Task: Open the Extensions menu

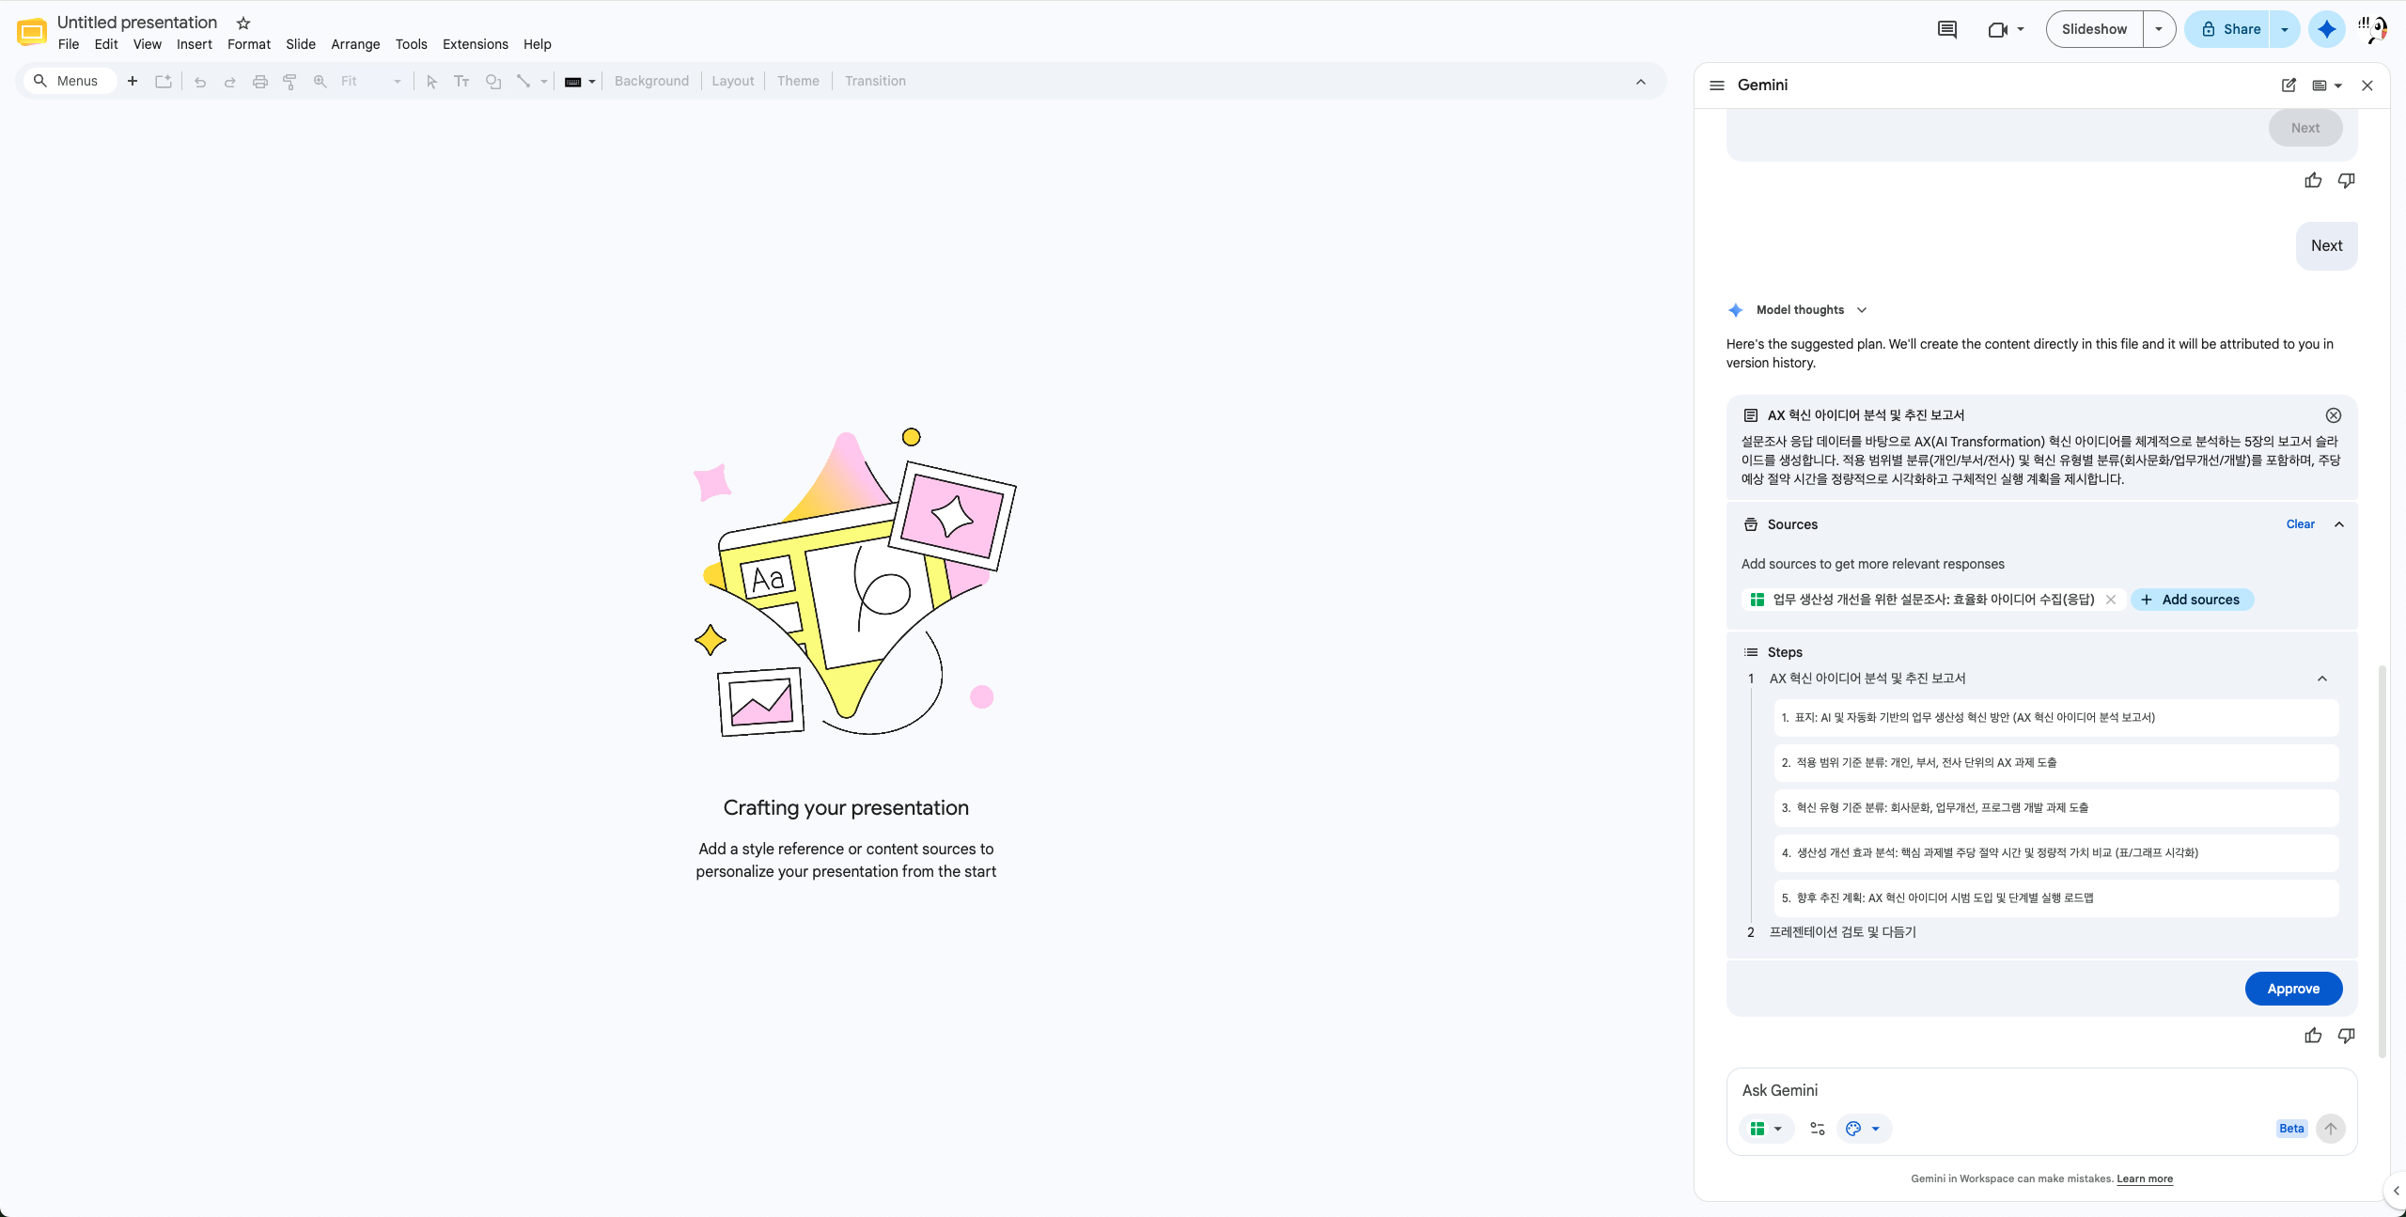Action: 475,44
